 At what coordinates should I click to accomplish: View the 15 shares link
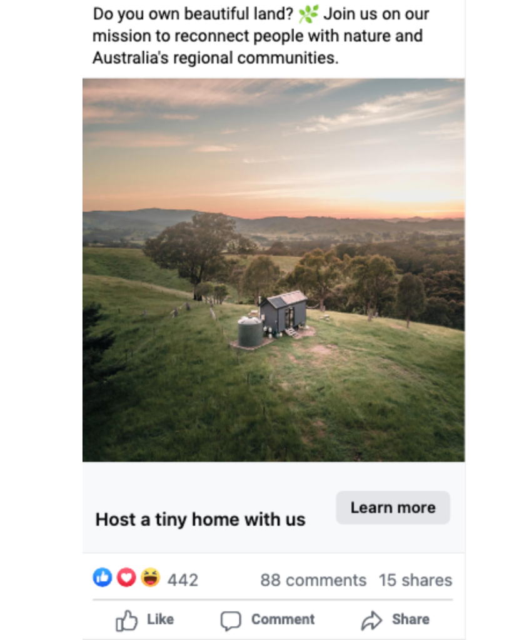click(x=415, y=580)
